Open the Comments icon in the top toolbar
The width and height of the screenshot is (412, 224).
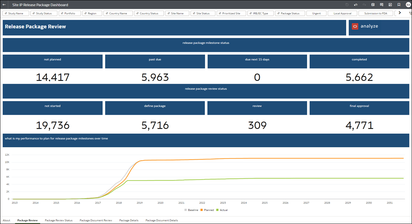(381, 5)
